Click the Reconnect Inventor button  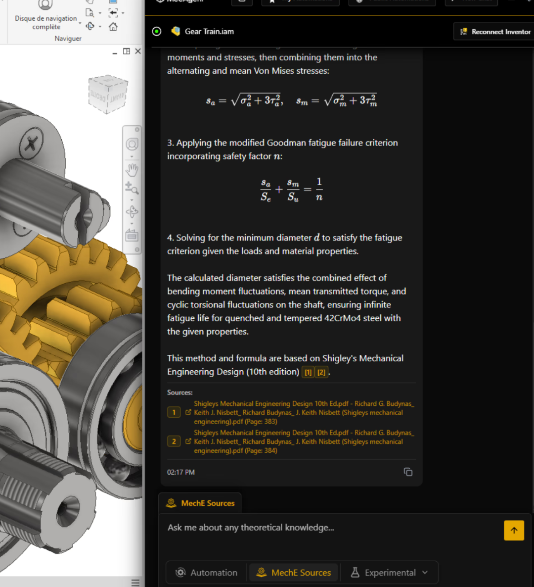(494, 32)
